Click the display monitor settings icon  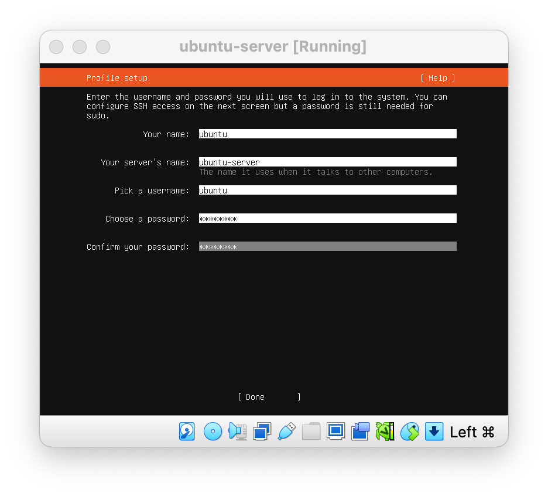click(x=335, y=432)
